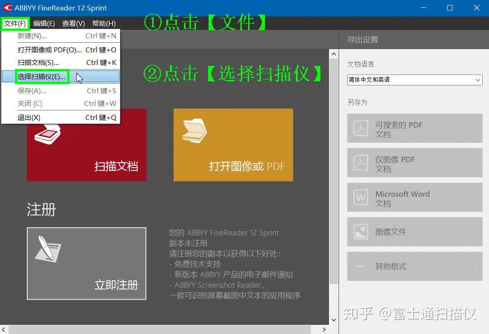The image size is (489, 334).
Task: Minimize the FineReader window
Action: point(423,8)
